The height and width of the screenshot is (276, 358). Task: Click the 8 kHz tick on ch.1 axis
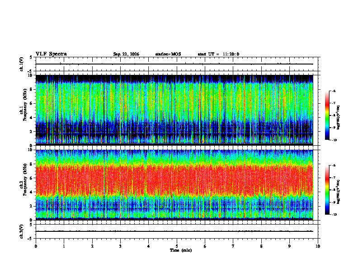tap(32, 89)
